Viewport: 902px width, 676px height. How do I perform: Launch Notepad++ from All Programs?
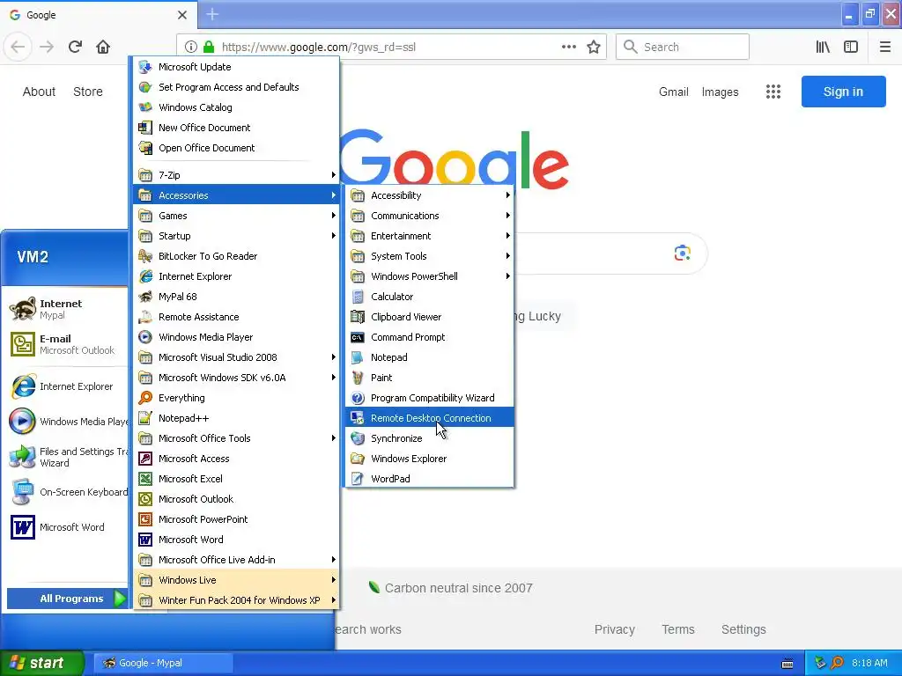tap(236, 418)
